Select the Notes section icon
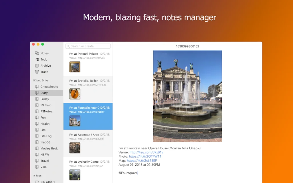Viewport: 293px width, 183px height. point(37,53)
